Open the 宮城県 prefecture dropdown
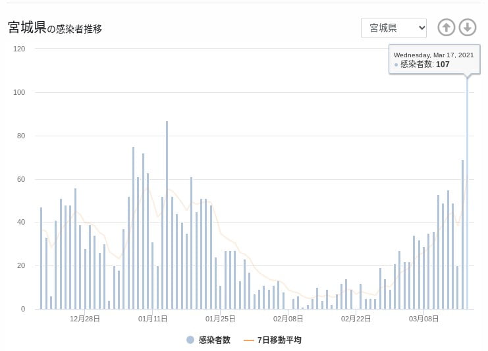The image size is (488, 351). (393, 28)
